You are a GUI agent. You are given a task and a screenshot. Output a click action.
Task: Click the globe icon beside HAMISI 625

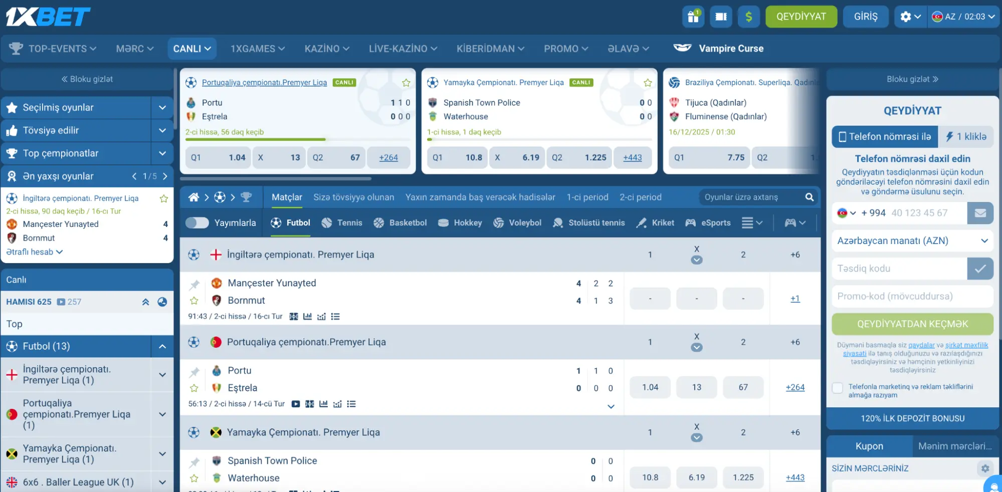pyautogui.click(x=162, y=302)
